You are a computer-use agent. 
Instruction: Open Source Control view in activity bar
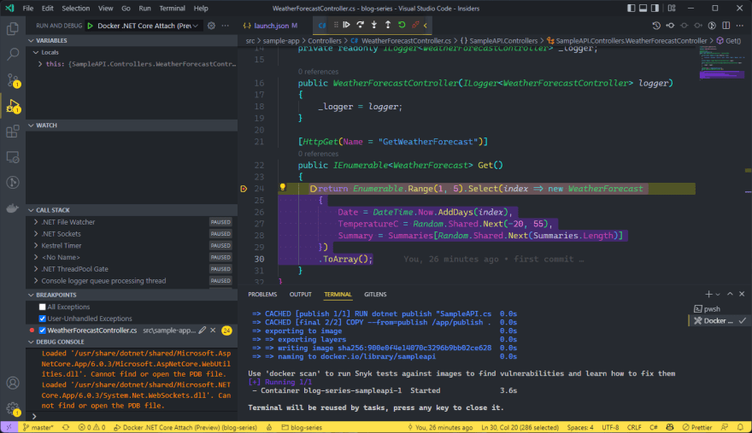point(13,80)
